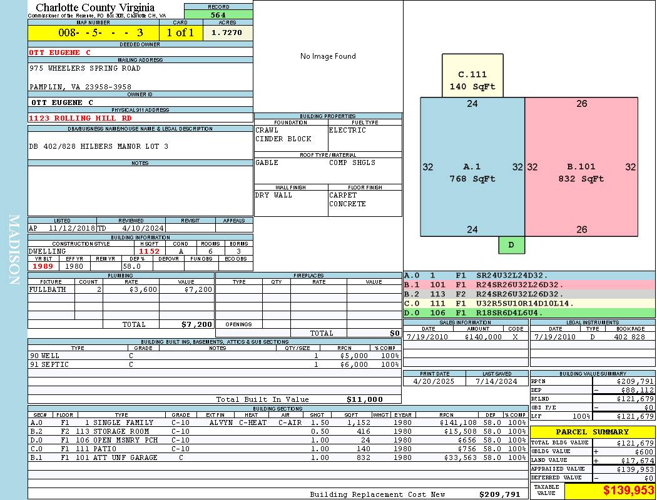This screenshot has width=657, height=500.
Task: Click roof type GABLE
Action: tap(267, 162)
